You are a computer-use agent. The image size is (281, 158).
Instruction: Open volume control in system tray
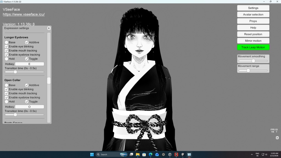(x=266, y=154)
